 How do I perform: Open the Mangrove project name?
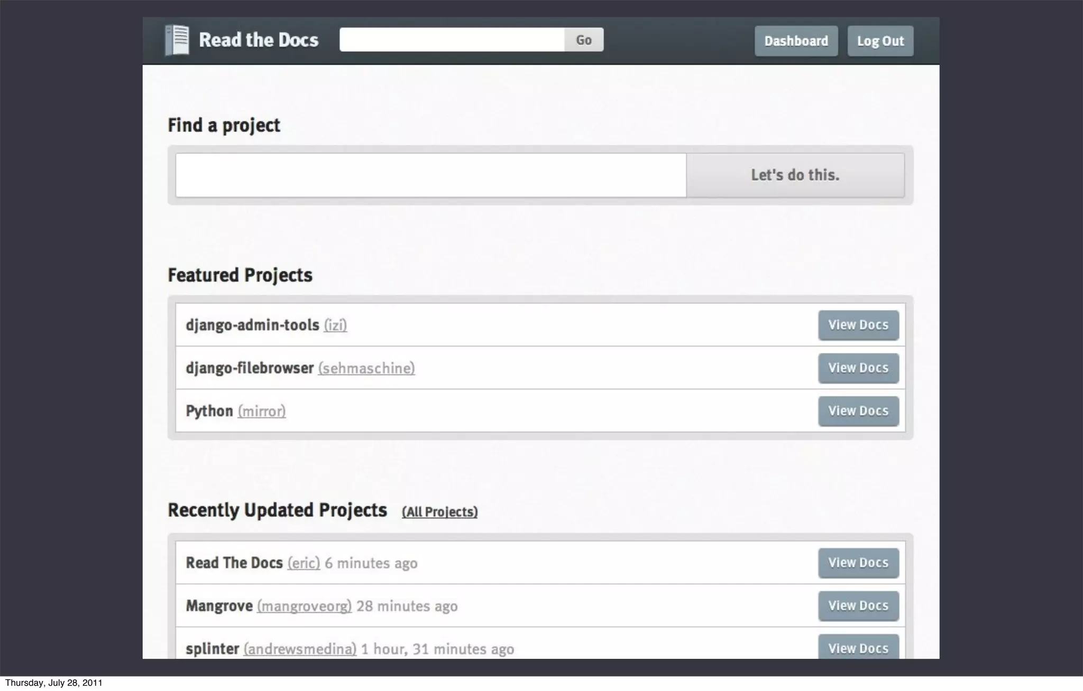(219, 606)
